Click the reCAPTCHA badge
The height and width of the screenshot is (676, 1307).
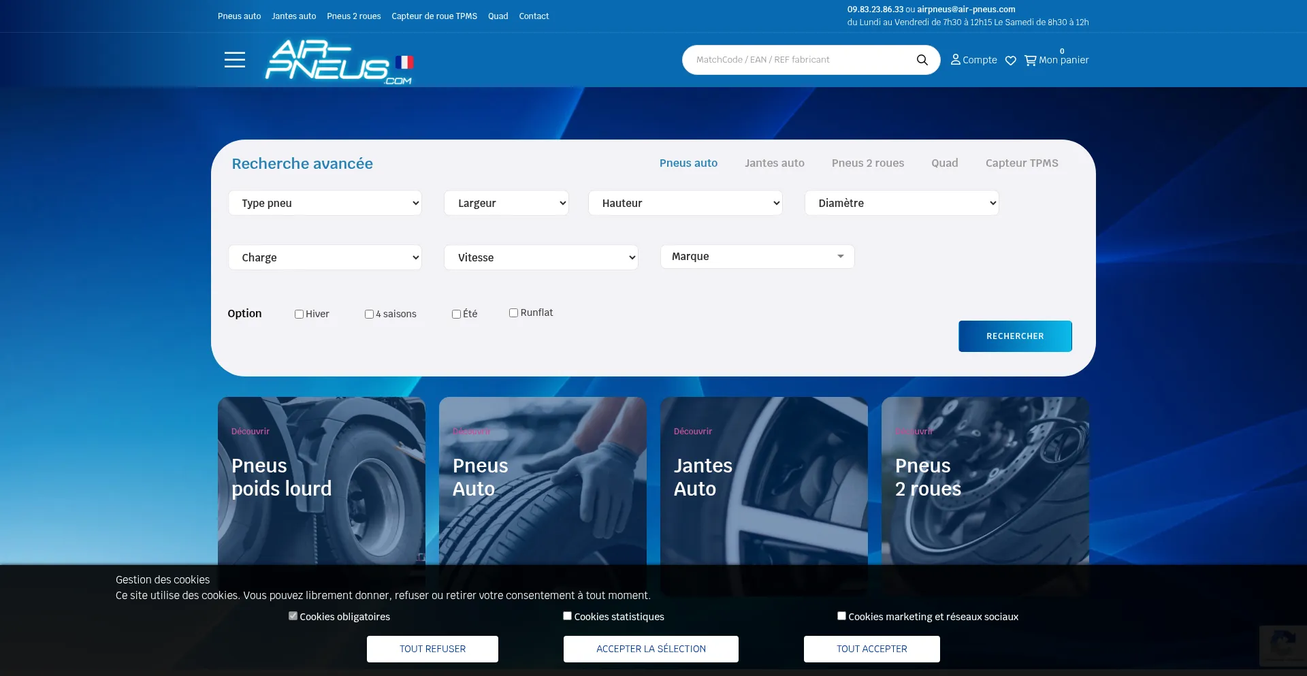pyautogui.click(x=1282, y=645)
